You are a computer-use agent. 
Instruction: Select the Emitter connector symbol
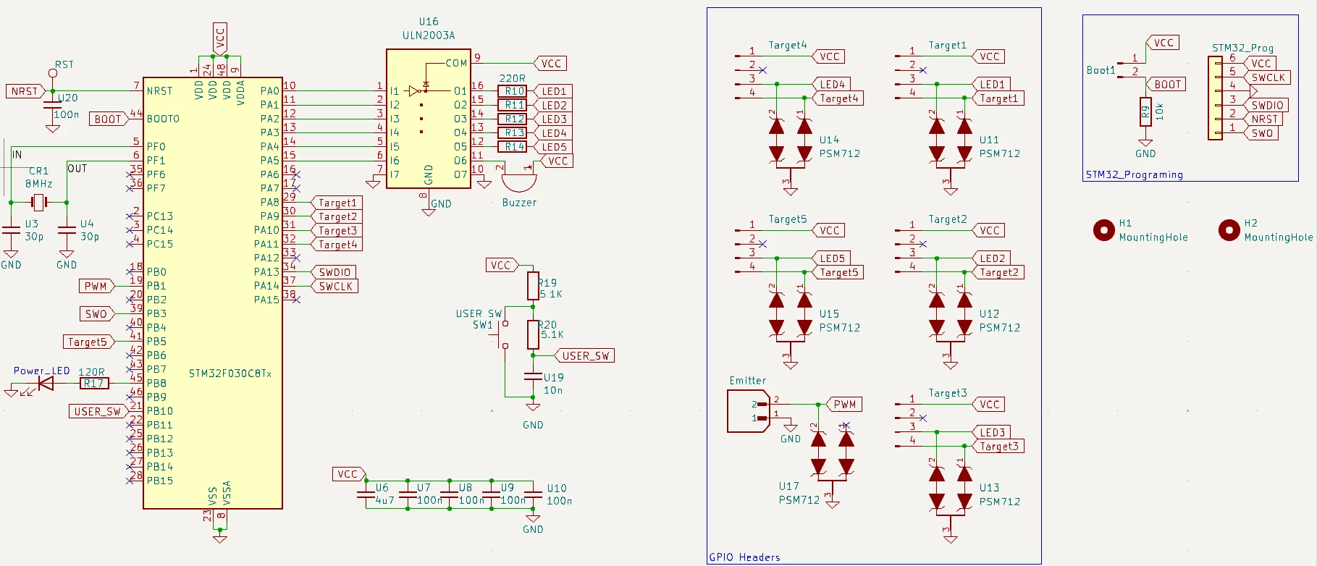(x=749, y=411)
